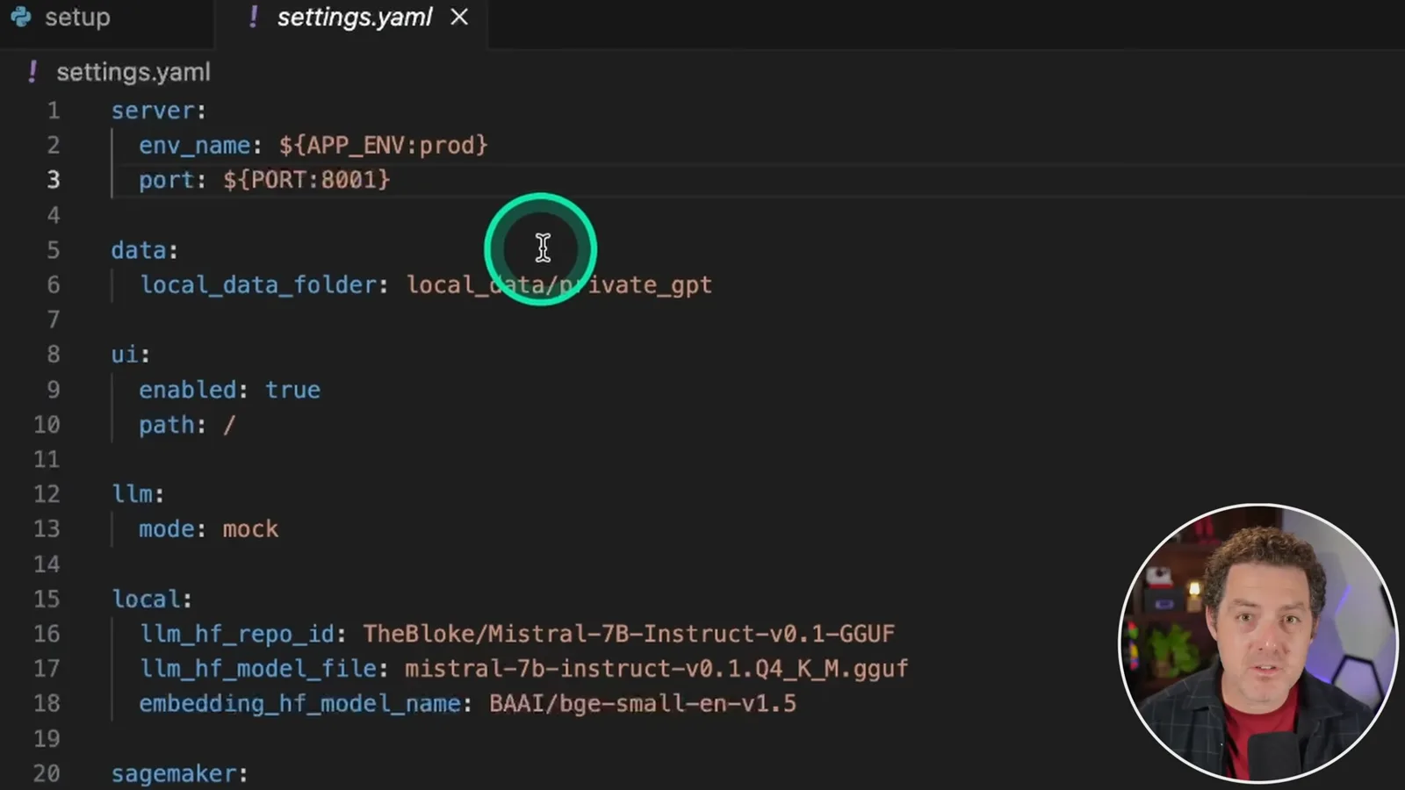1405x790 pixels.
Task: Click the YAML icon on settings.yaml tab
Action: [253, 17]
